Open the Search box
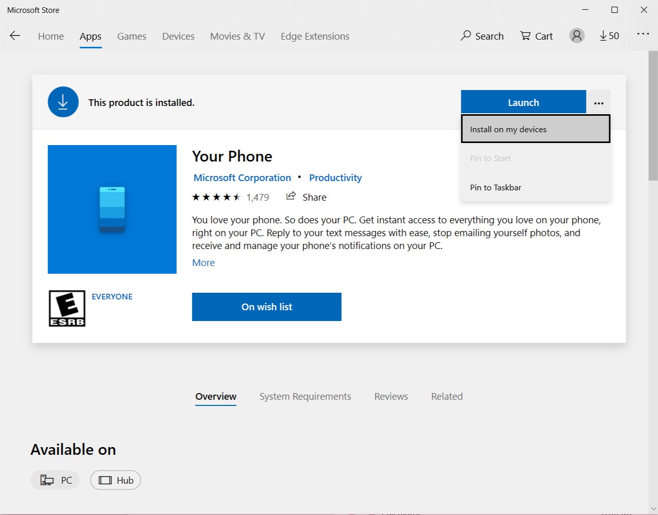 [x=482, y=36]
